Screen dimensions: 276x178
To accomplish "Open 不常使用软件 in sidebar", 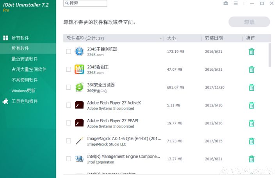I will (x=25, y=80).
